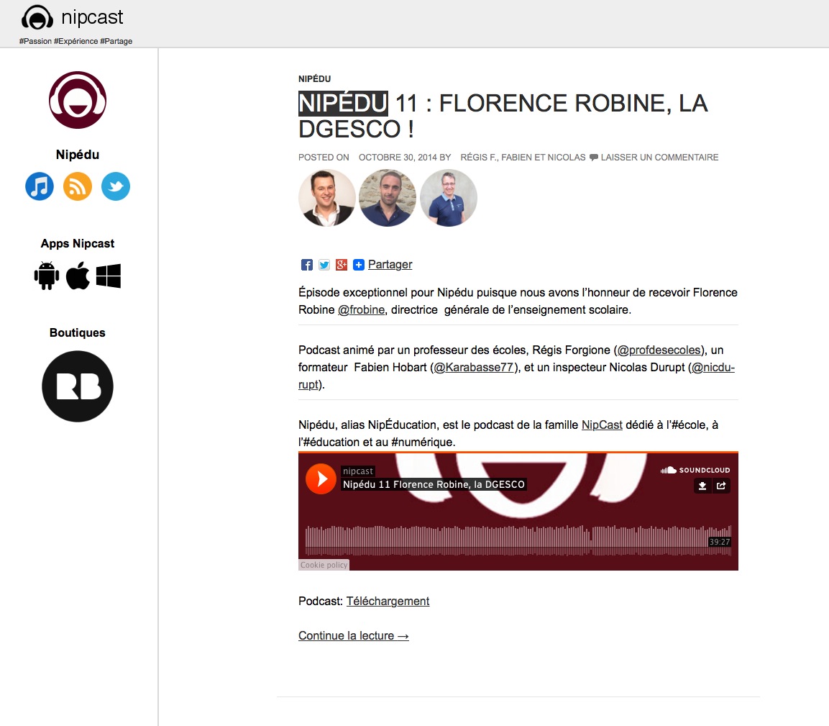Click the SoundCloud download icon
The image size is (829, 726).
click(702, 486)
